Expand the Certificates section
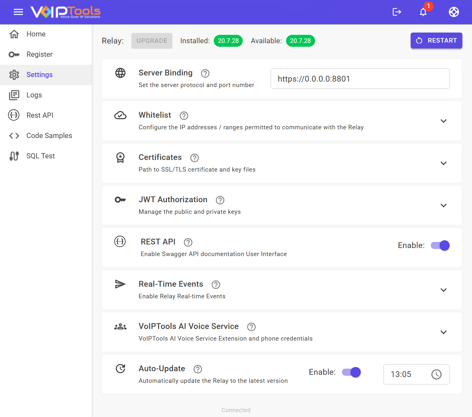The height and width of the screenshot is (417, 472). coord(443,163)
